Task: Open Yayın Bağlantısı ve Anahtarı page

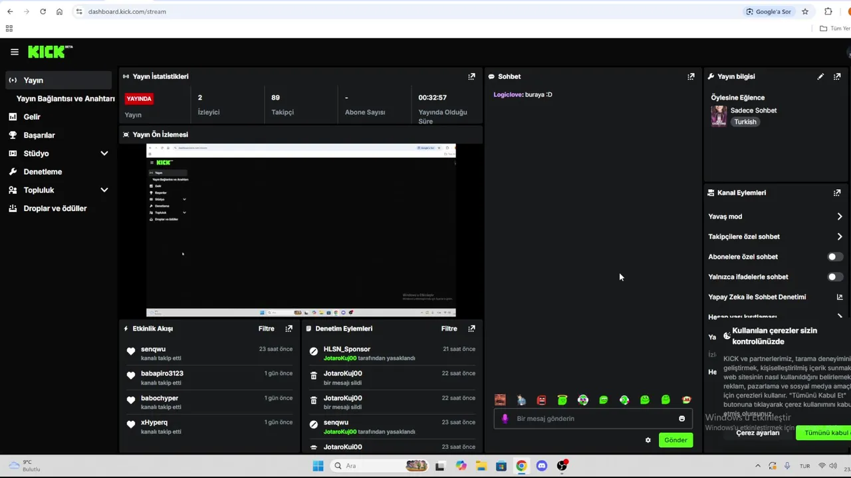Action: [x=65, y=98]
